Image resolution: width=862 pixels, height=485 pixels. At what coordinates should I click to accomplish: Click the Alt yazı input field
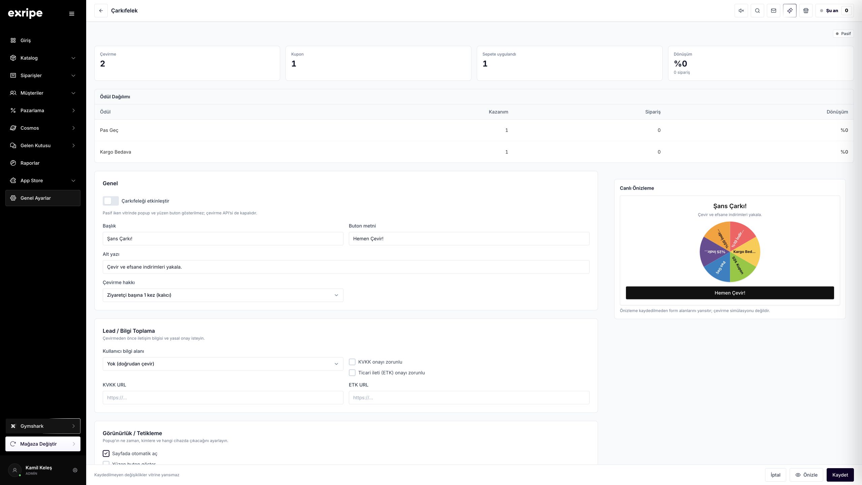click(346, 267)
